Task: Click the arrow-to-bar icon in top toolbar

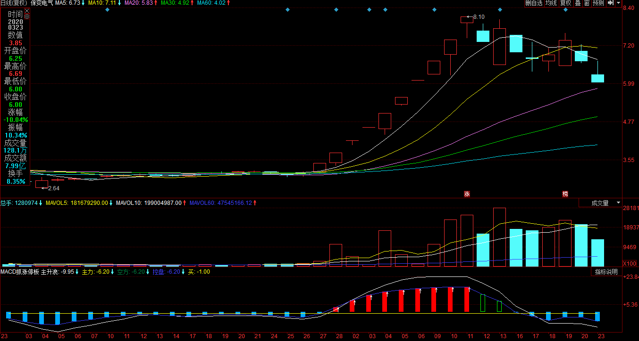Action: coord(611,3)
